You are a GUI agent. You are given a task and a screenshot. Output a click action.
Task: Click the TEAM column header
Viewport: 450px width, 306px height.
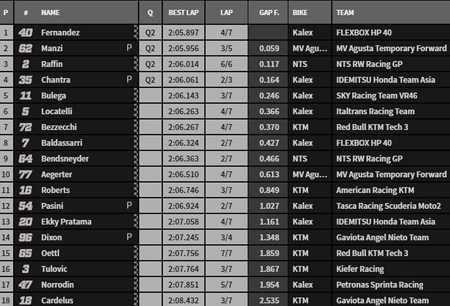[345, 12]
